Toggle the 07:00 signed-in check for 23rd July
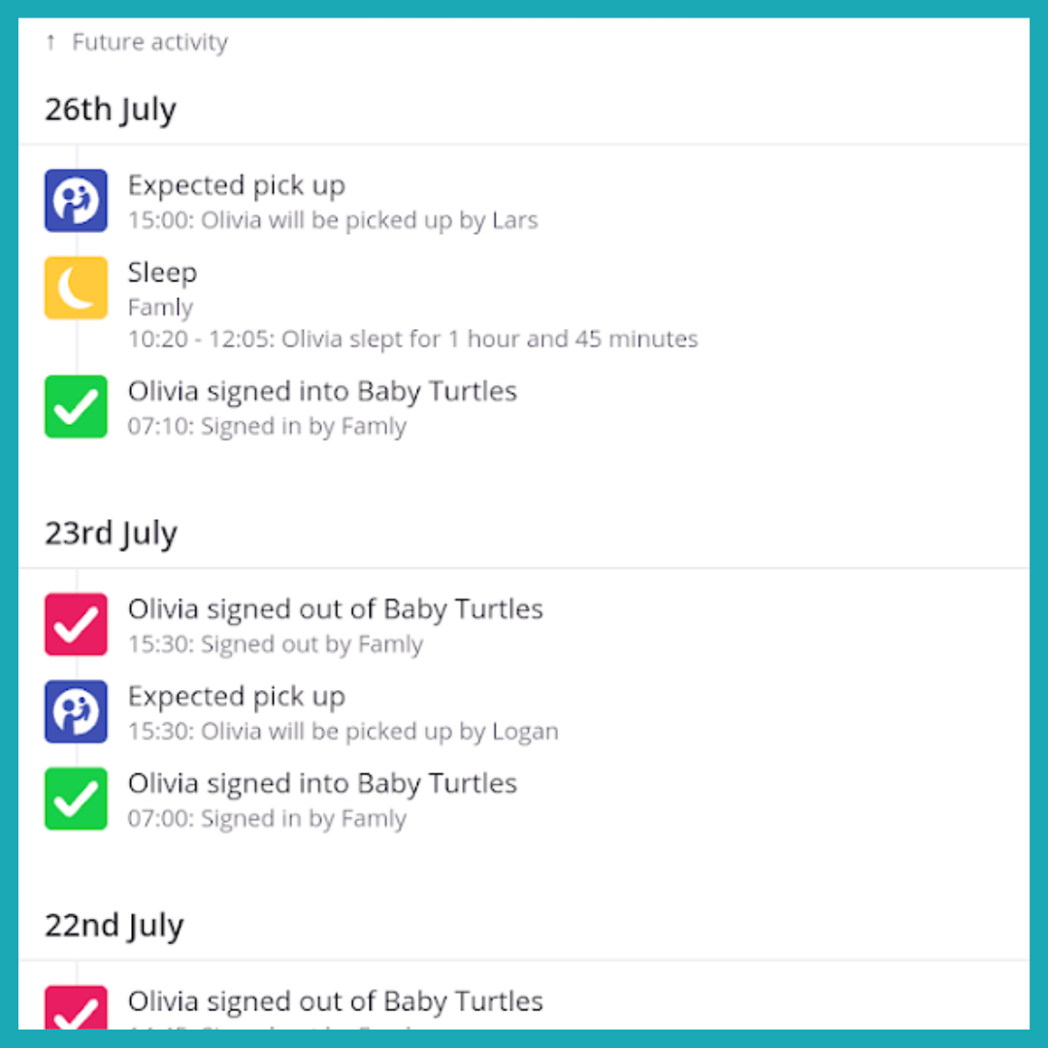This screenshot has height=1048, width=1048. (x=76, y=799)
